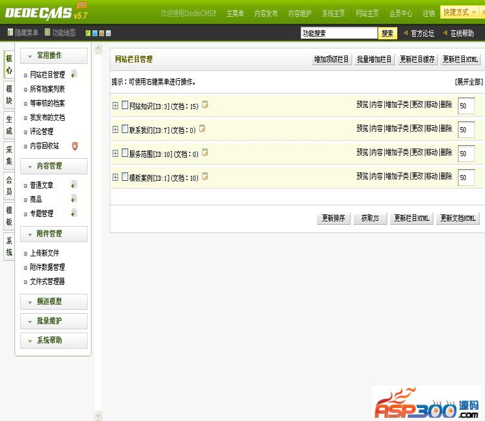Click edit note icon in 模板案例 row
Viewport: 485px width, 421px height.
[x=205, y=176]
